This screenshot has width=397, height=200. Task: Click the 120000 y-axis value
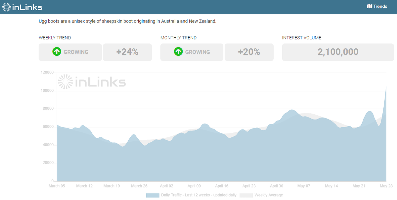[47, 73]
